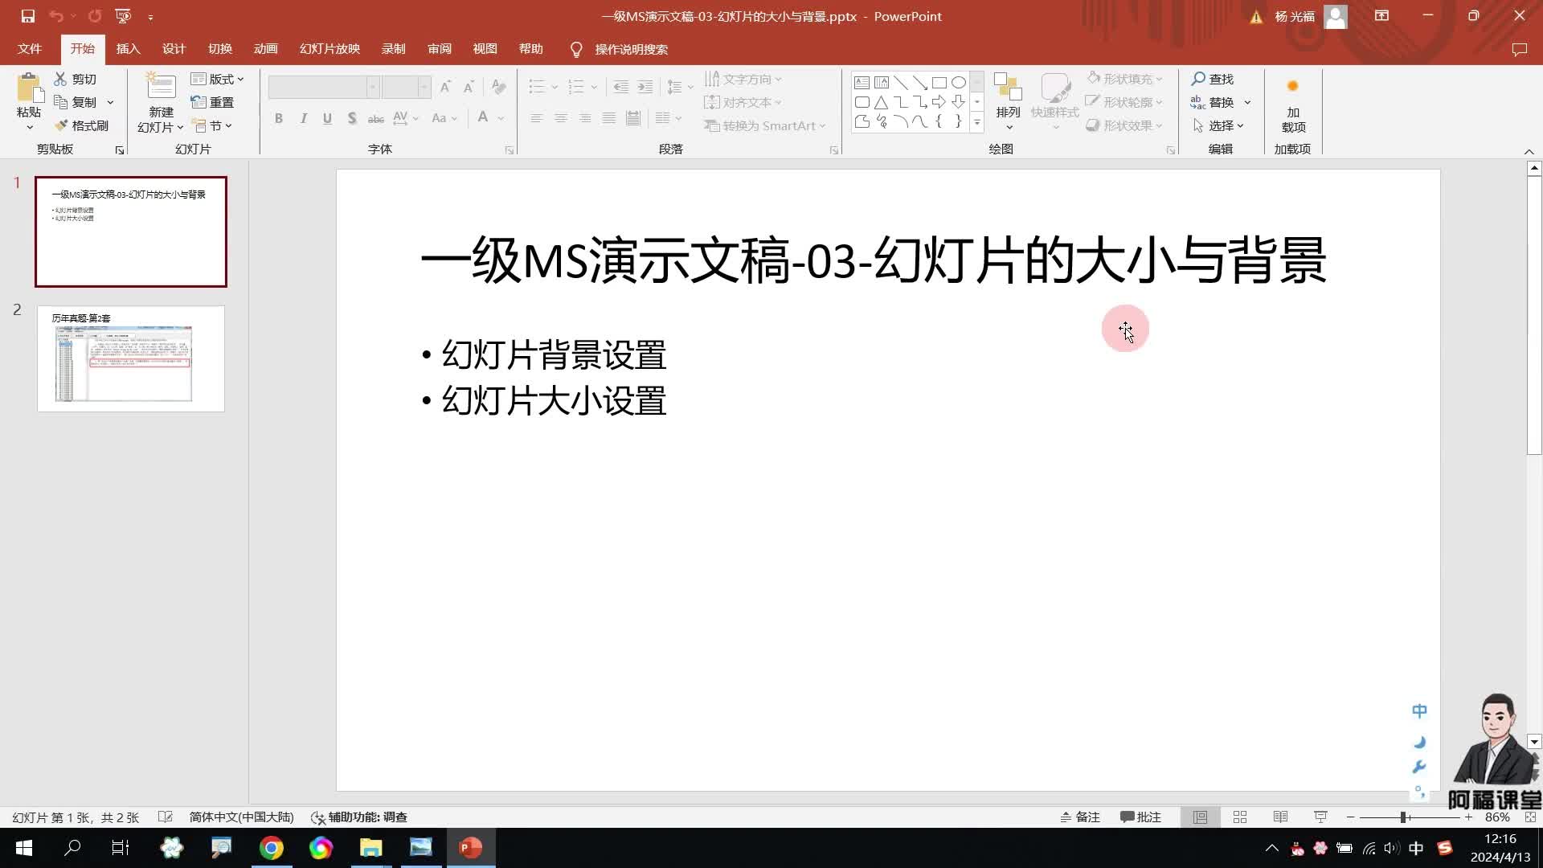Screen dimensions: 1543x868
Task: Open the Clipboard group dialog launcher
Action: point(120,150)
